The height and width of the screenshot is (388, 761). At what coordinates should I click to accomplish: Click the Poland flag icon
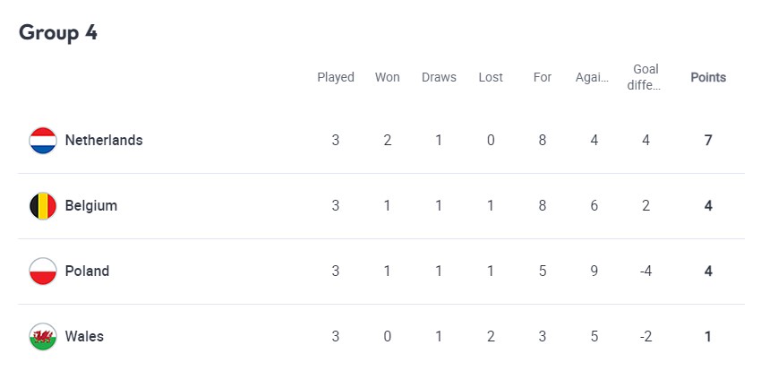point(43,271)
